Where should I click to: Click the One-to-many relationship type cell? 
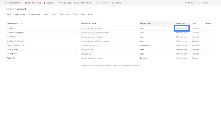[x=182, y=58]
